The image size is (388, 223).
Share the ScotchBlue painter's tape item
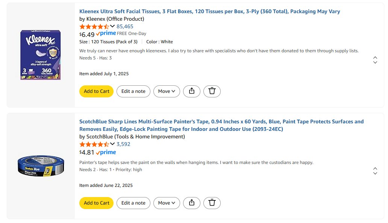(191, 203)
